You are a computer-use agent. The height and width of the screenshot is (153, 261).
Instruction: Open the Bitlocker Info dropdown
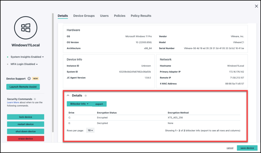(x=79, y=104)
